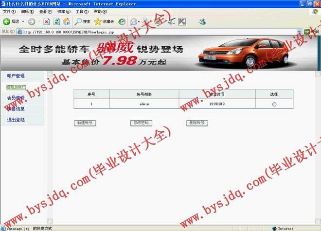Click the 新建帐号 button

[x=85, y=123]
